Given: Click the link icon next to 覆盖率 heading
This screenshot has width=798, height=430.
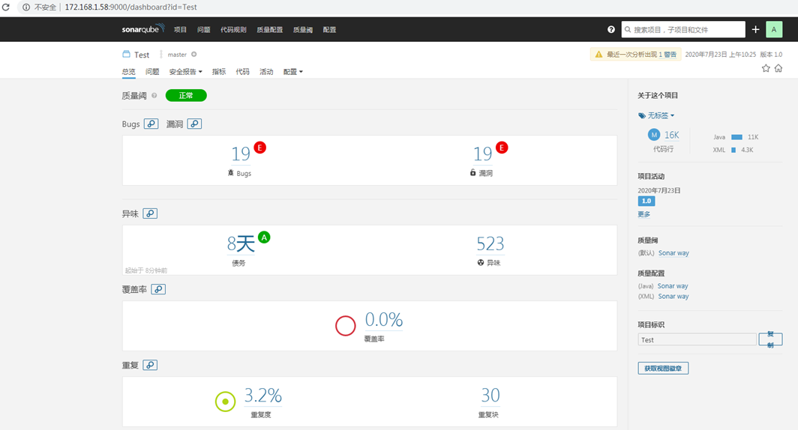Looking at the screenshot, I should (158, 289).
